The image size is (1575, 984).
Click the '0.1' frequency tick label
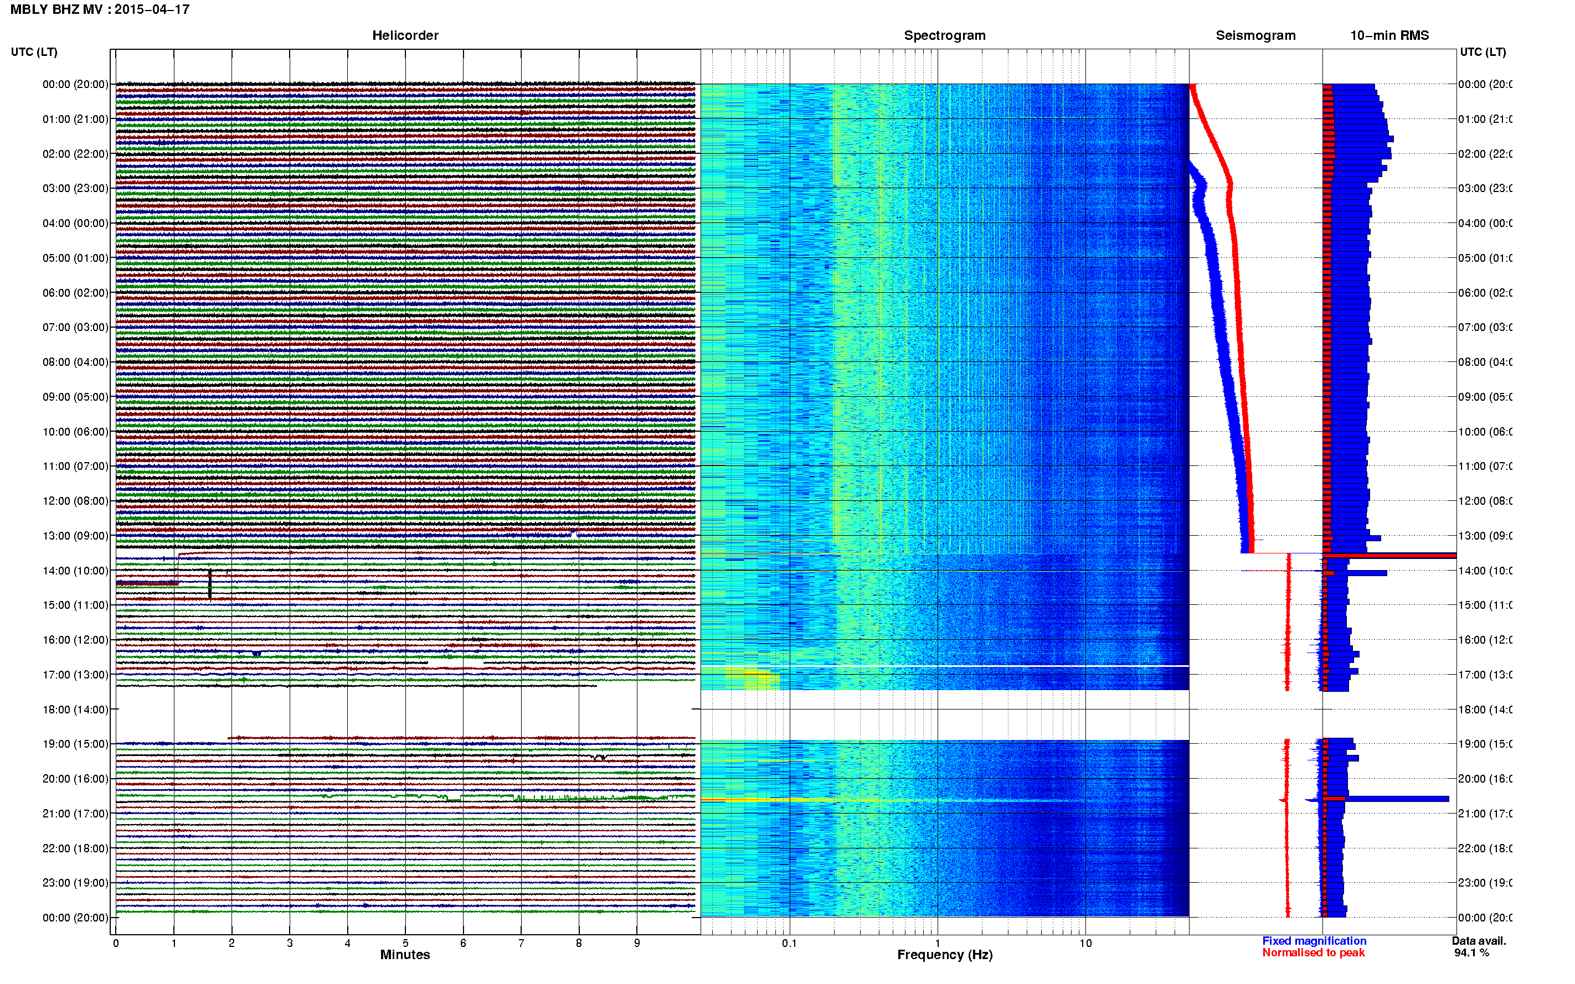(789, 943)
